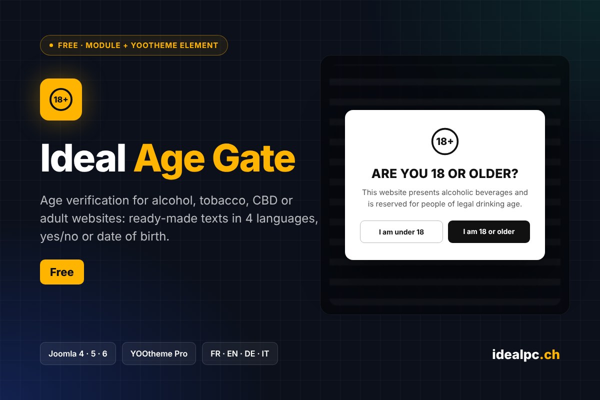
Task: Select the YOOtheme Pro tag
Action: tap(159, 353)
